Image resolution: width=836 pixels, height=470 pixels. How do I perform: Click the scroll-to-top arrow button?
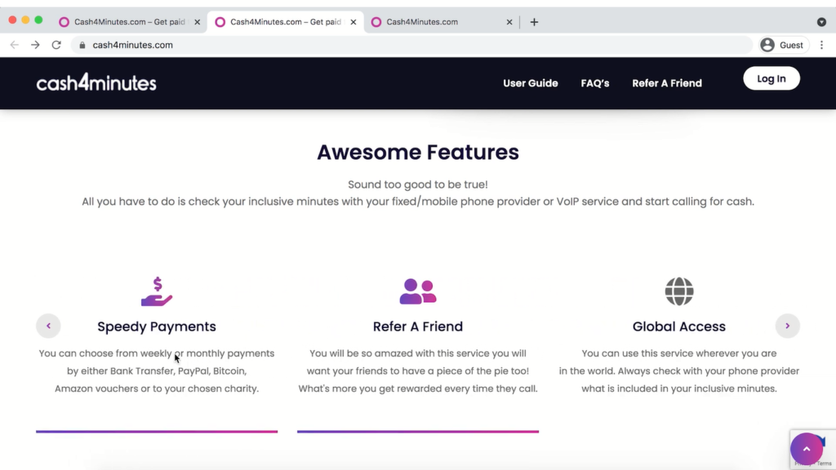tap(806, 449)
